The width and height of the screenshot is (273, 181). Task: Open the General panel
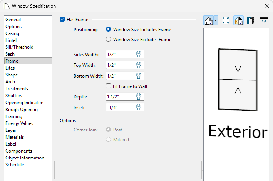28,20
